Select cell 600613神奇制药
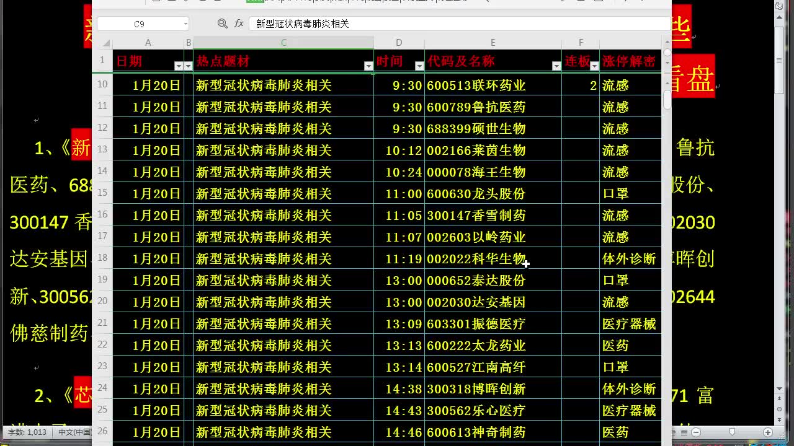 493,432
